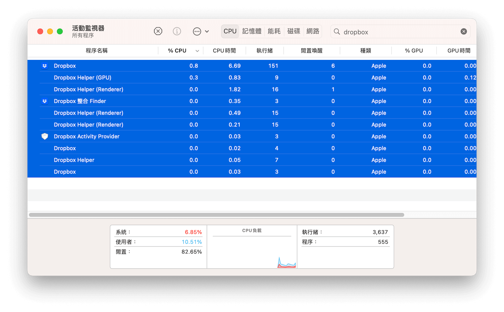Sort by GPU時間 column header

click(459, 51)
